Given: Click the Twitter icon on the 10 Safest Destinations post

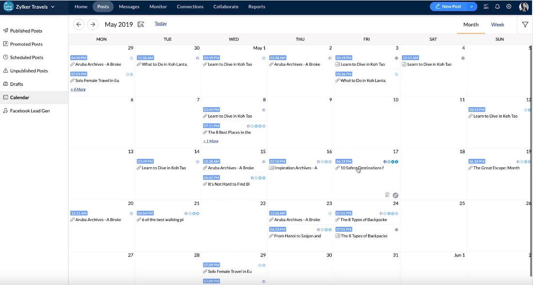Looking at the screenshot, I should (389, 161).
